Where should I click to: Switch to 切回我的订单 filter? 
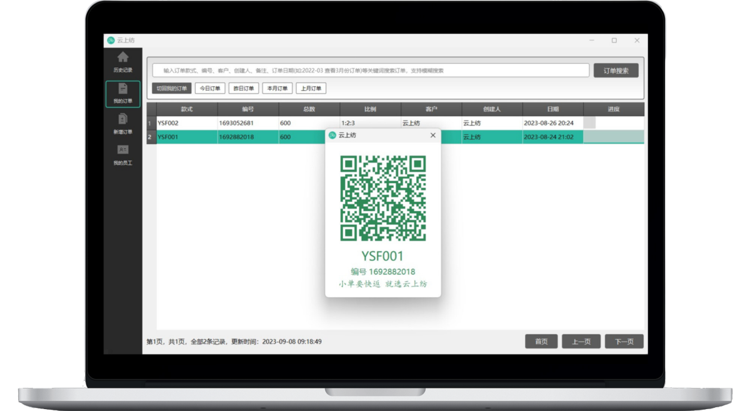(171, 89)
